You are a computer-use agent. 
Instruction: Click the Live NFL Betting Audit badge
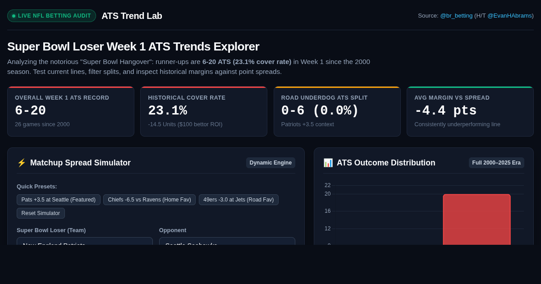pyautogui.click(x=51, y=16)
